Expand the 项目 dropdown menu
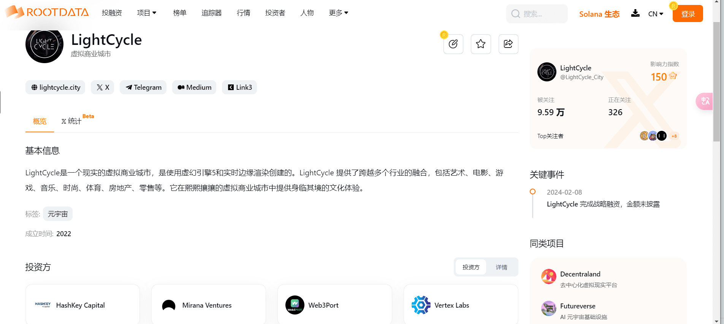Screen dimensions: 724x324 [x=147, y=13]
